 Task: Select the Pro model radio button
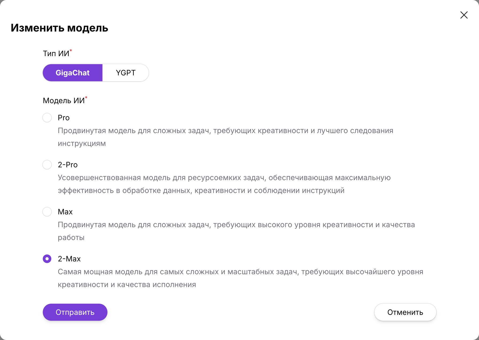coord(47,118)
